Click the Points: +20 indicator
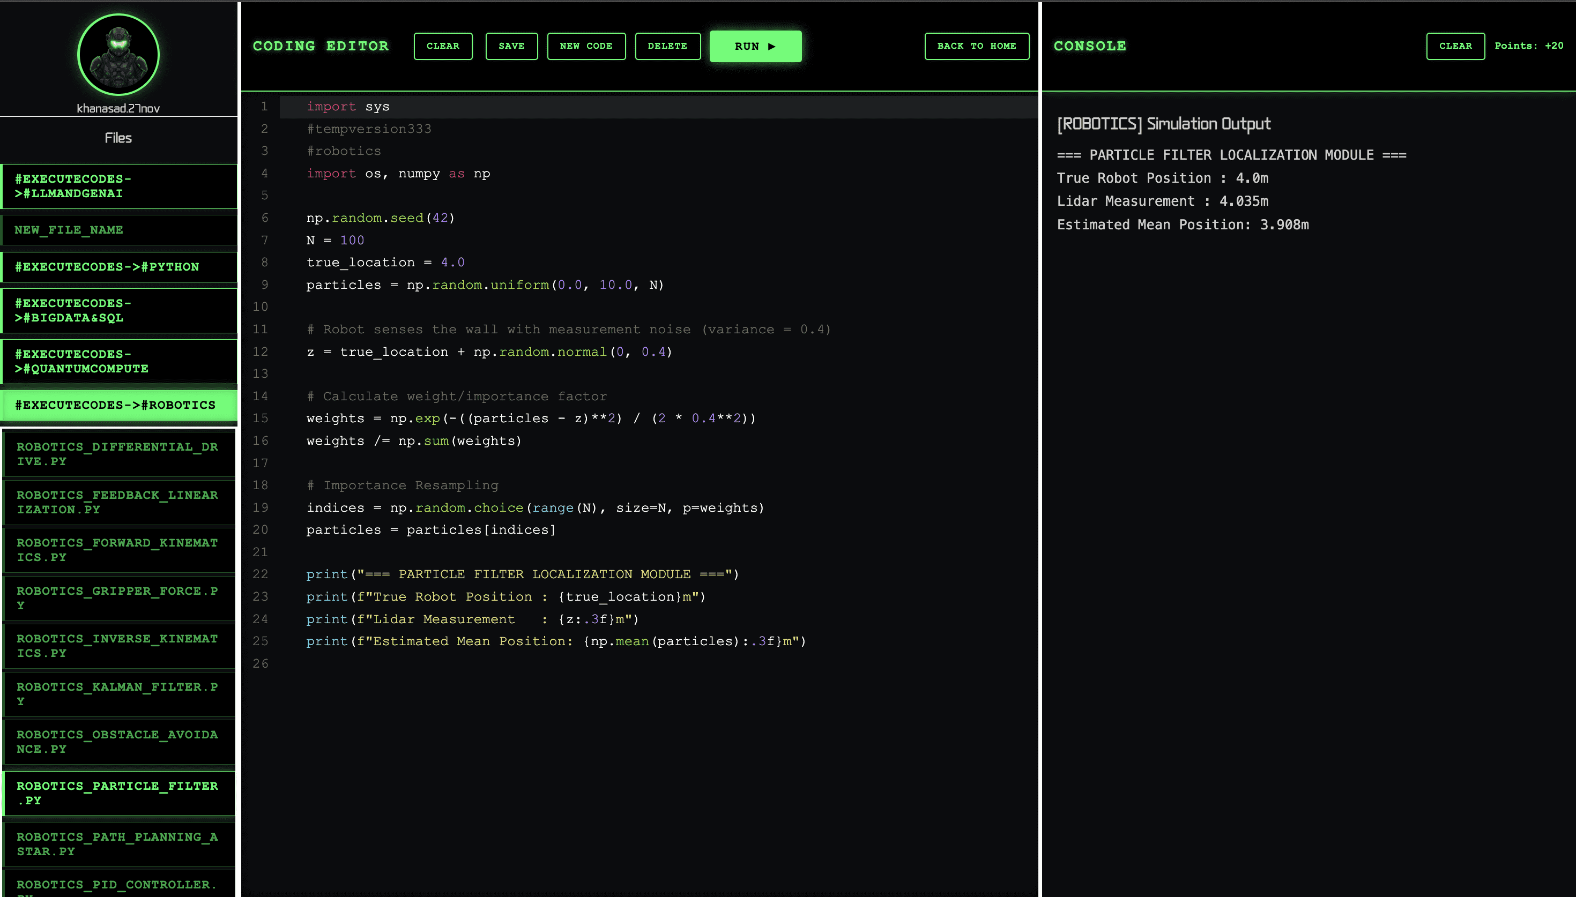The image size is (1576, 897). click(x=1529, y=46)
